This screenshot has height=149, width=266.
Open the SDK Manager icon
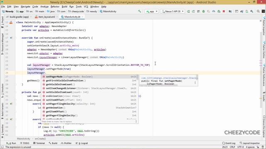[252, 11]
